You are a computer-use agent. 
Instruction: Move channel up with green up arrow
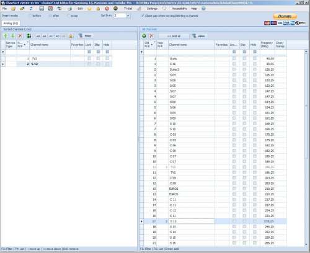point(6,36)
